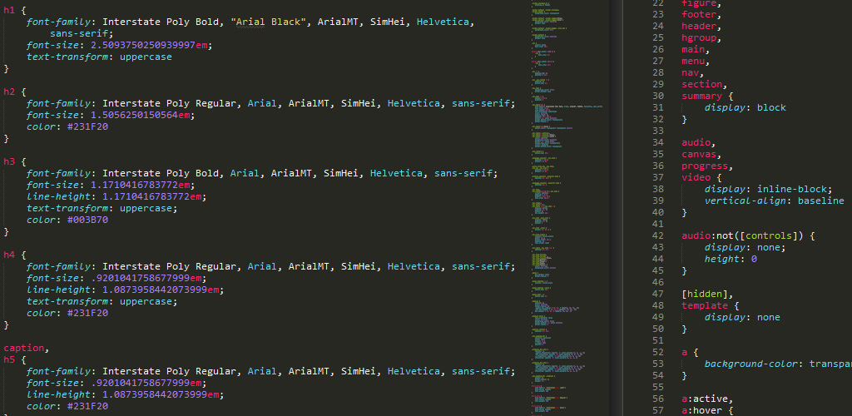Click the h4 selector in the left pane
The width and height of the screenshot is (852, 416).
(x=10, y=255)
